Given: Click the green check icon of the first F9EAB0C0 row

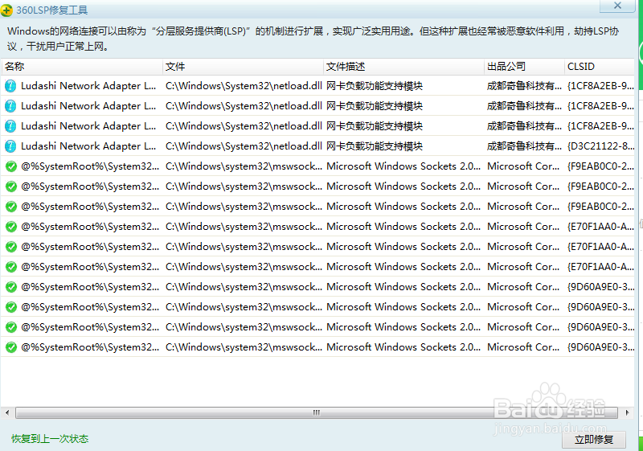Looking at the screenshot, I should [11, 166].
